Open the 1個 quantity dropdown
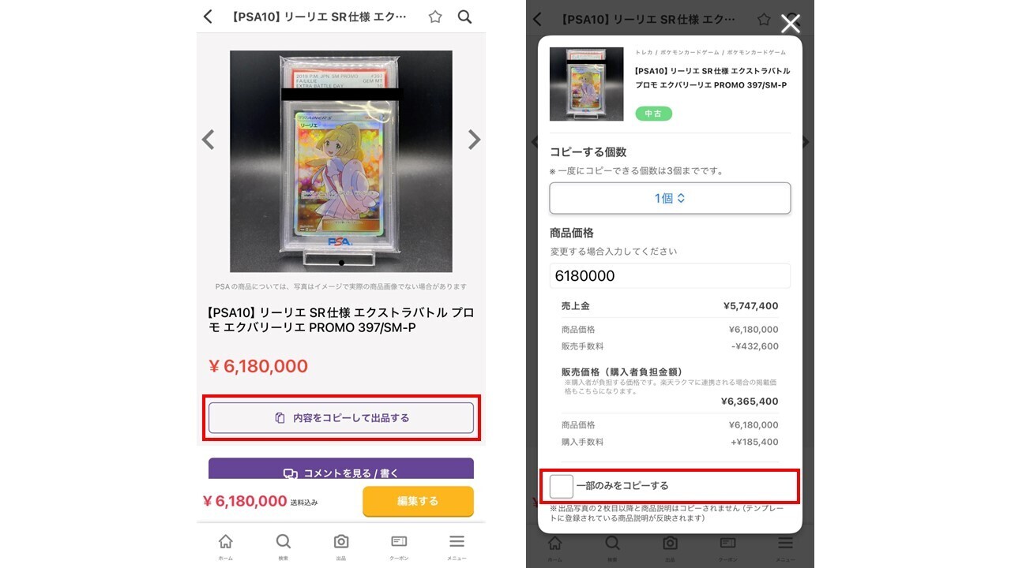The image size is (1011, 568). pos(670,198)
